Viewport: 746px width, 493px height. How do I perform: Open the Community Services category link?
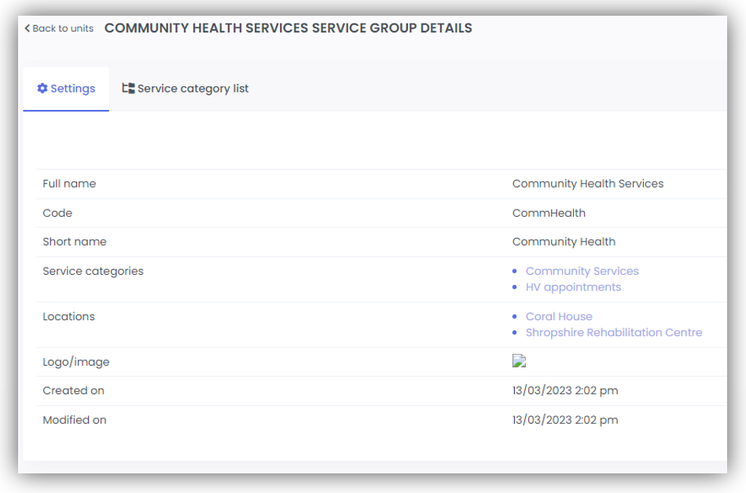pos(582,271)
